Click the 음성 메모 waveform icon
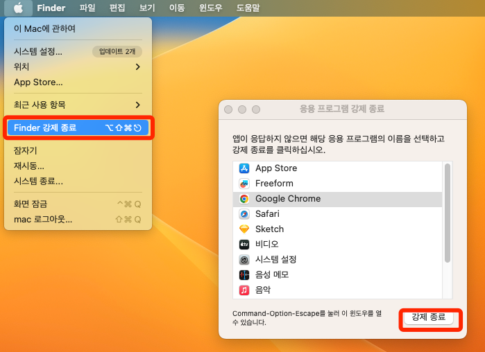 pyautogui.click(x=244, y=275)
